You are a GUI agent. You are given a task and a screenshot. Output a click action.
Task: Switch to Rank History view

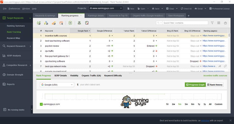pyautogui.click(x=215, y=85)
